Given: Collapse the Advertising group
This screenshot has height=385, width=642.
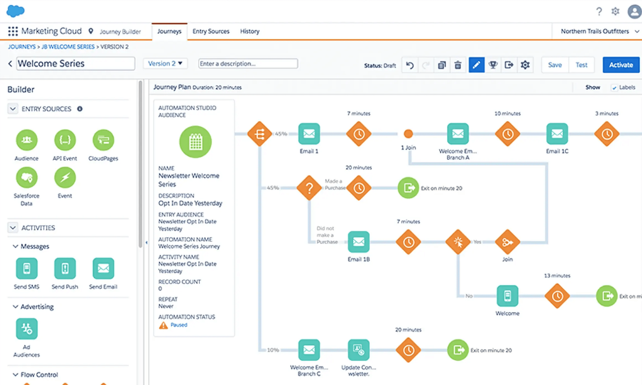Looking at the screenshot, I should click(15, 307).
